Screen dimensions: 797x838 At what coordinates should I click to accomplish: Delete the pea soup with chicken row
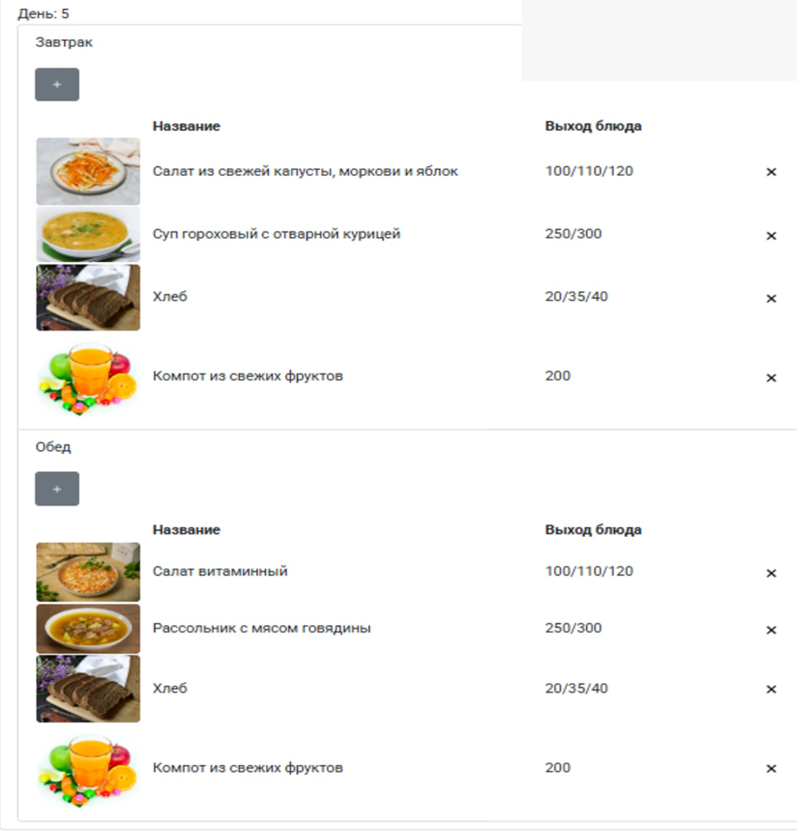point(771,236)
